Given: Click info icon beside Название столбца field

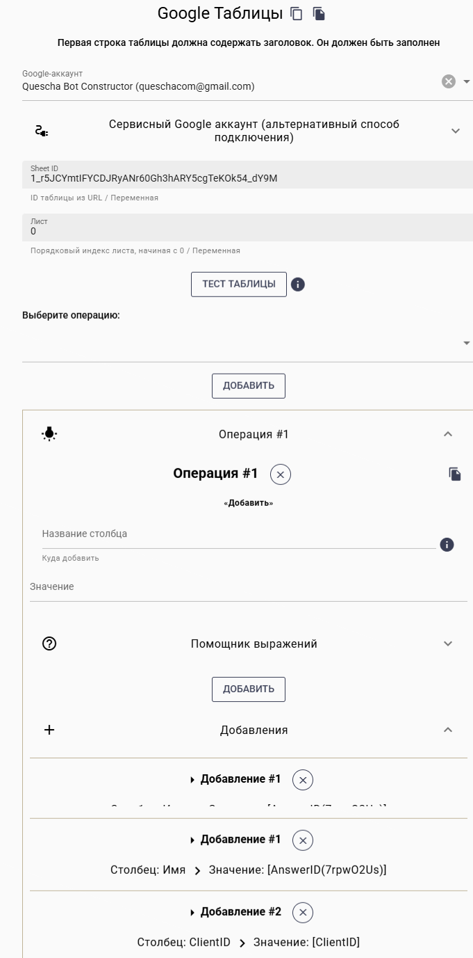Looking at the screenshot, I should (447, 545).
